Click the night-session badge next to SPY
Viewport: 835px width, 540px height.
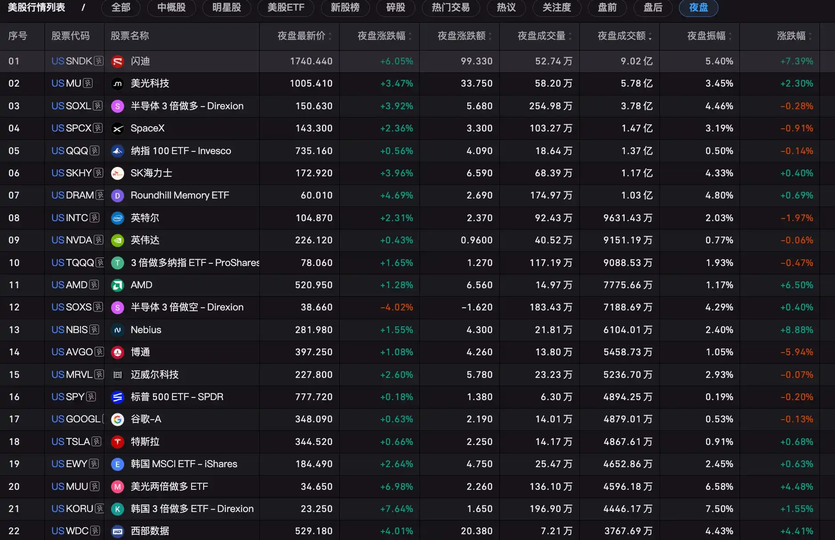(91, 397)
